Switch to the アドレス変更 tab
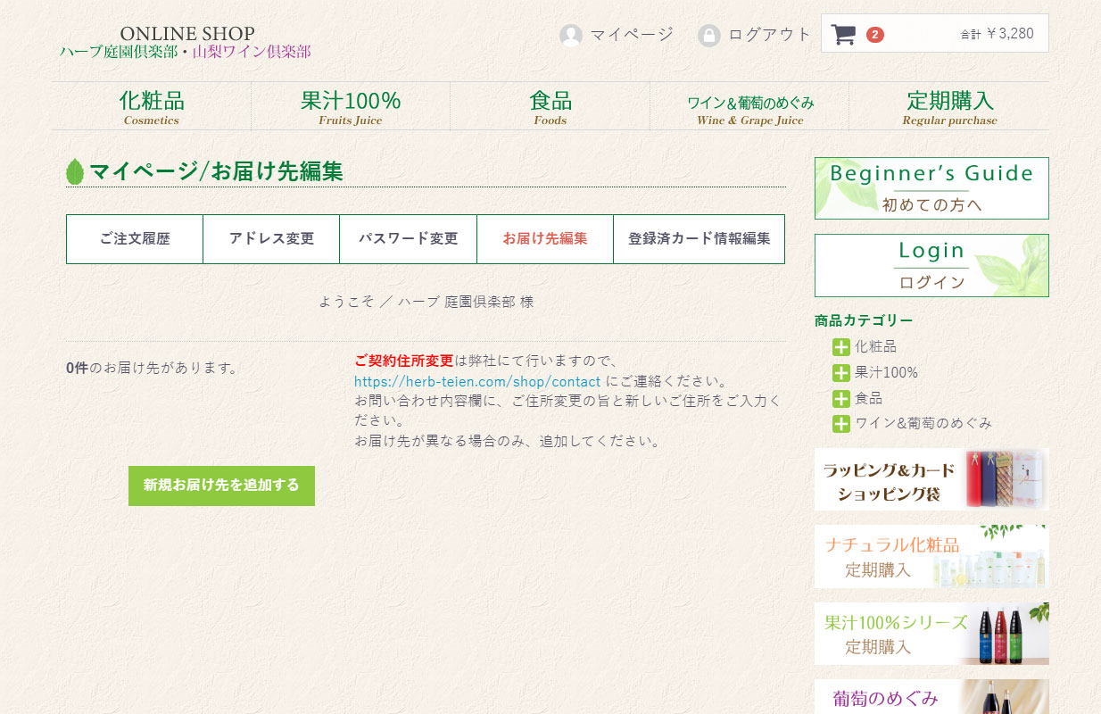Viewport: 1101px width, 714px height. click(x=271, y=239)
